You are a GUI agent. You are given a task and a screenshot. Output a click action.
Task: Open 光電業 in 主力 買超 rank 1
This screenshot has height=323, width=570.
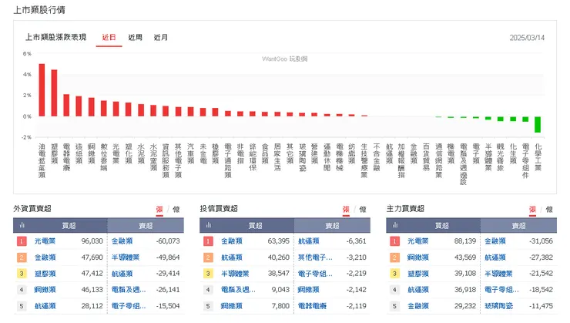tap(418, 241)
